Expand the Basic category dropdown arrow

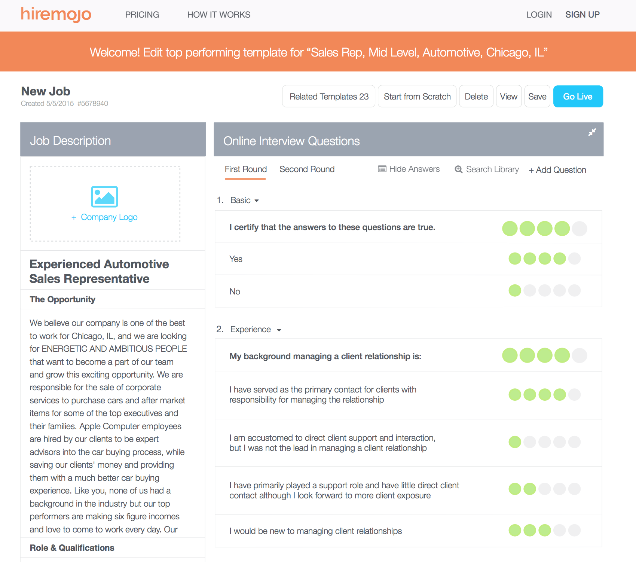pos(257,201)
